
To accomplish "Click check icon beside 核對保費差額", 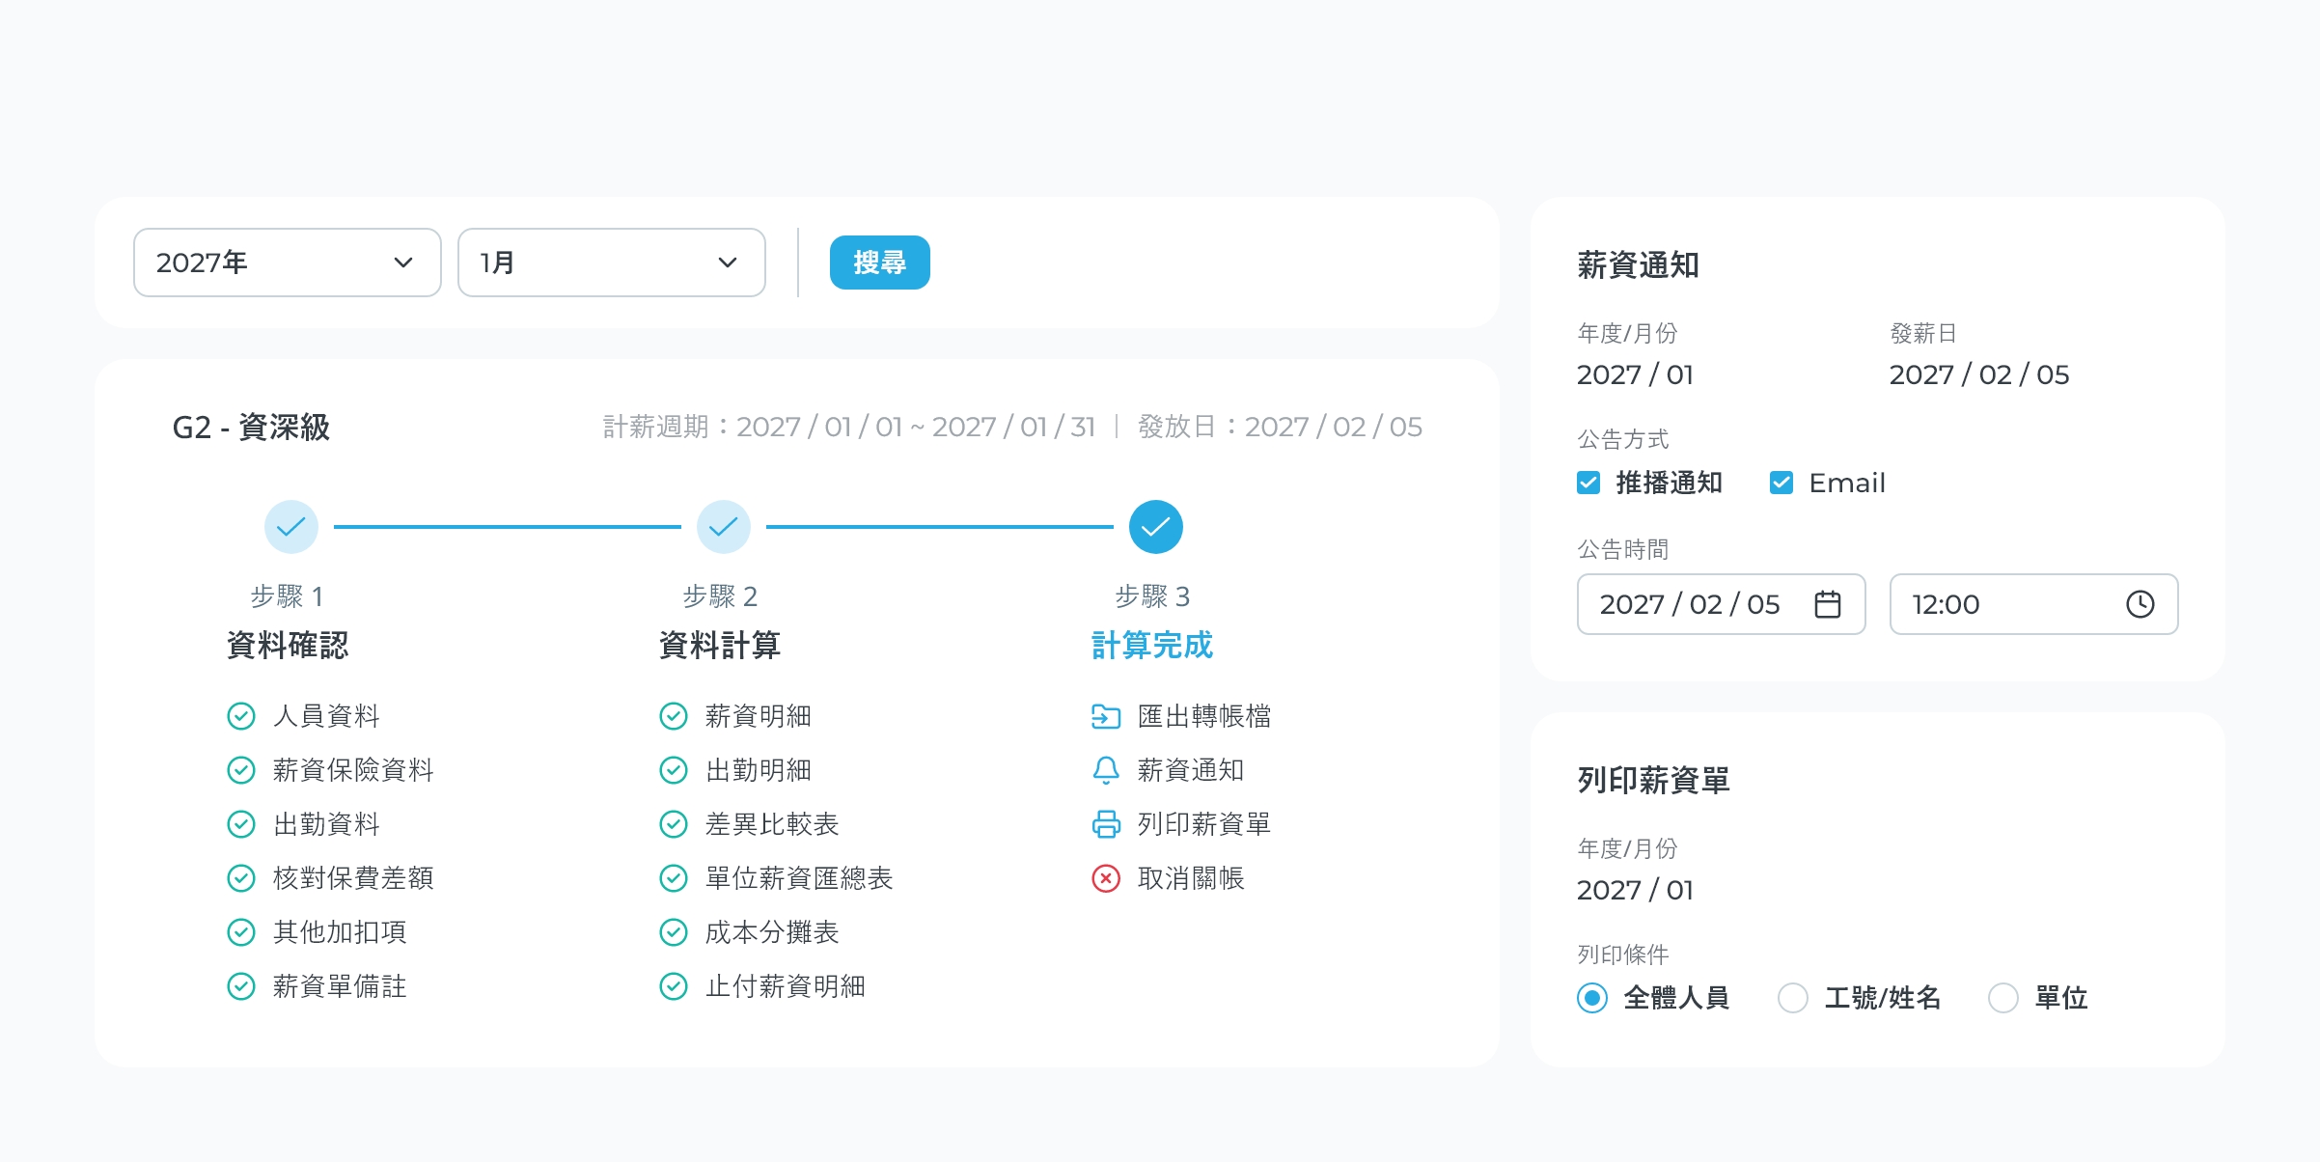I will 241,878.
